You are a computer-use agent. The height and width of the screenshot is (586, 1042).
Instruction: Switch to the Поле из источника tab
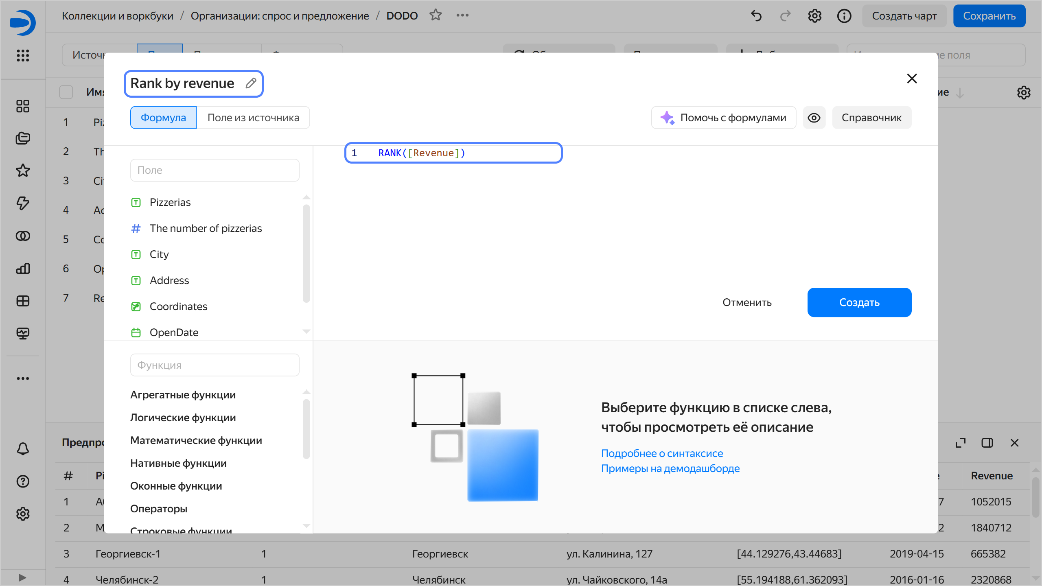click(x=253, y=118)
